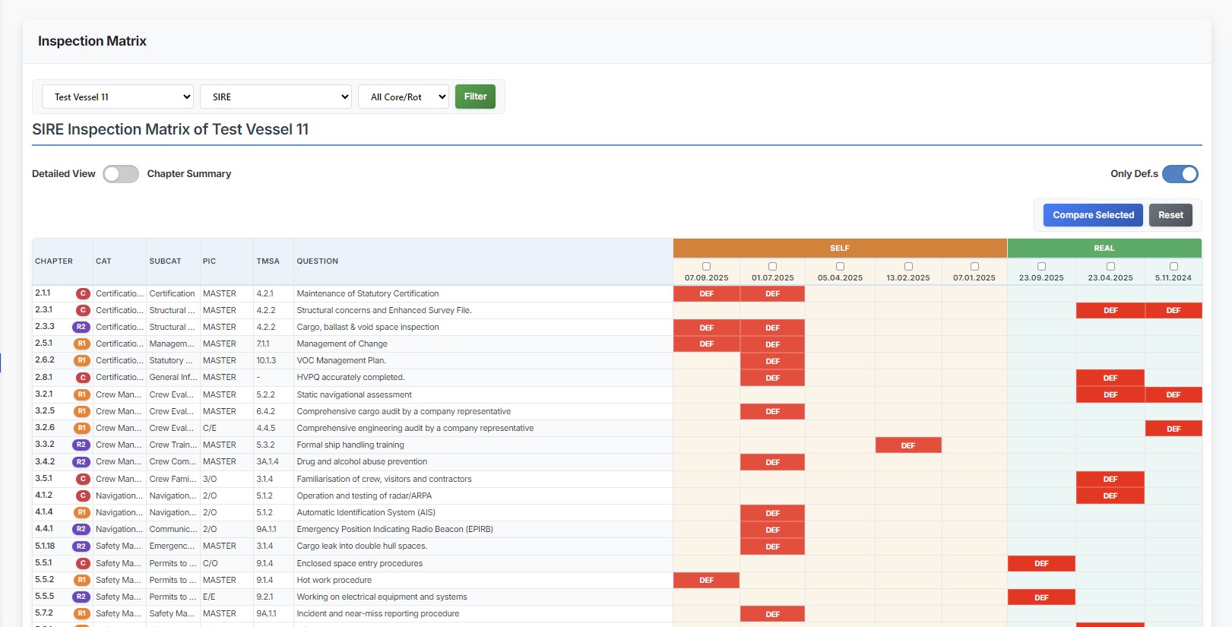
Task: Expand the All Core/Rot dropdown
Action: coord(404,97)
